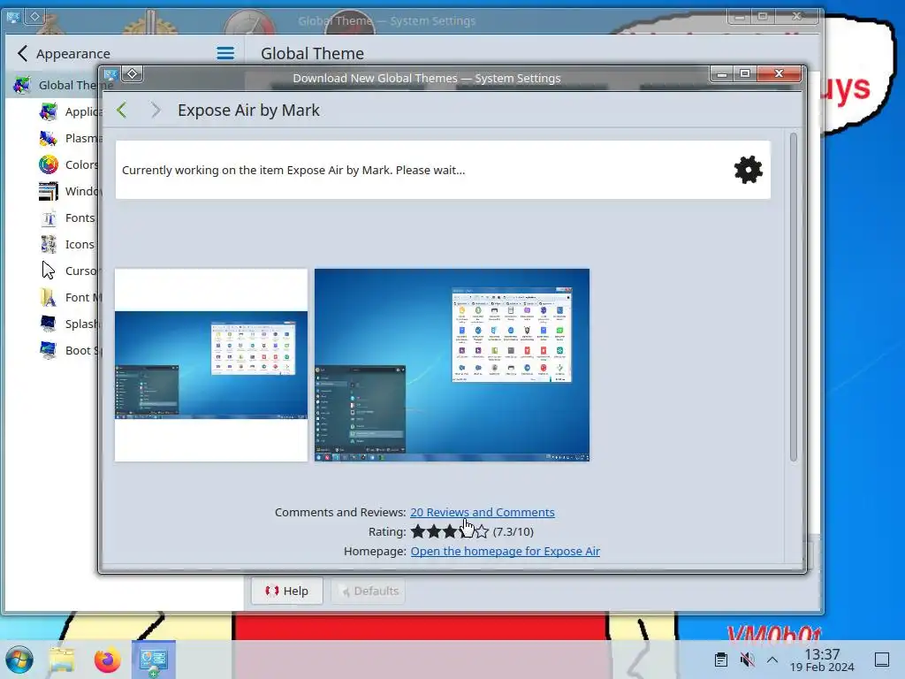Pin the Download dialog on all desktops

[133, 74]
